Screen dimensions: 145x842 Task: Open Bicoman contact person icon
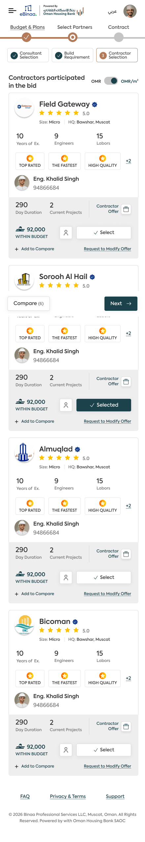coord(66,750)
